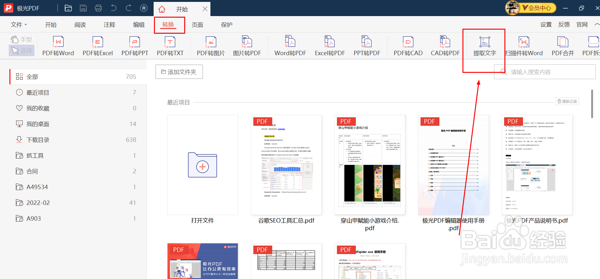Open 穿山甲赋能小游戏介绍.pdf thumbnail
Screen dimensions: 600x279
pyautogui.click(x=370, y=165)
